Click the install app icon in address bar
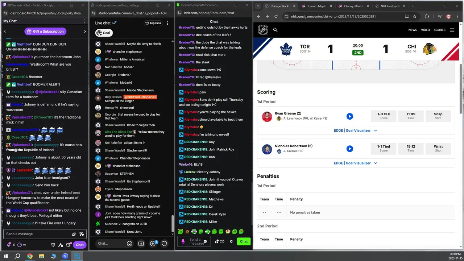The height and width of the screenshot is (261, 464). 406,16
